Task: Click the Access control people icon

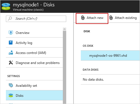Action: tap(11, 53)
